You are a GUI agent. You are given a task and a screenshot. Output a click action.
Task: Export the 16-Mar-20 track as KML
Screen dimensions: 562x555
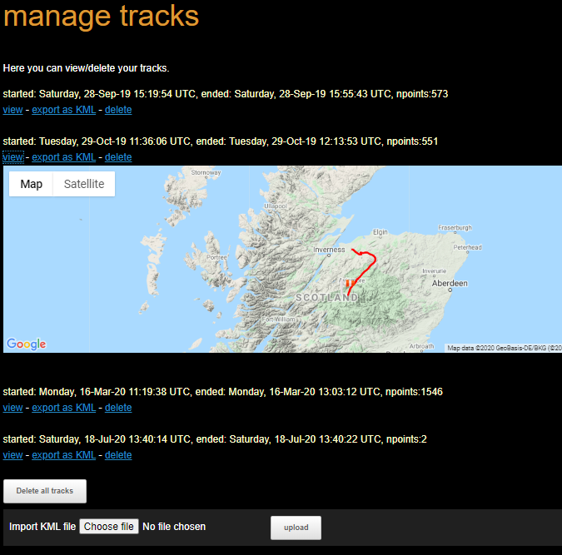point(63,408)
